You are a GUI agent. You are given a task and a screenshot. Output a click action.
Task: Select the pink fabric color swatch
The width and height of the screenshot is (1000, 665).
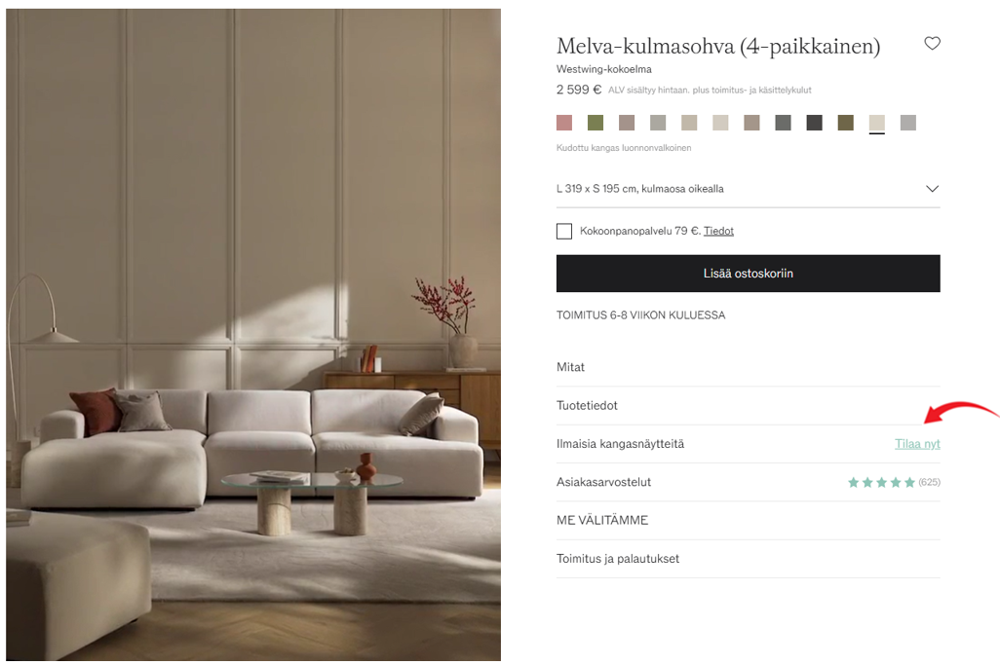coord(563,123)
